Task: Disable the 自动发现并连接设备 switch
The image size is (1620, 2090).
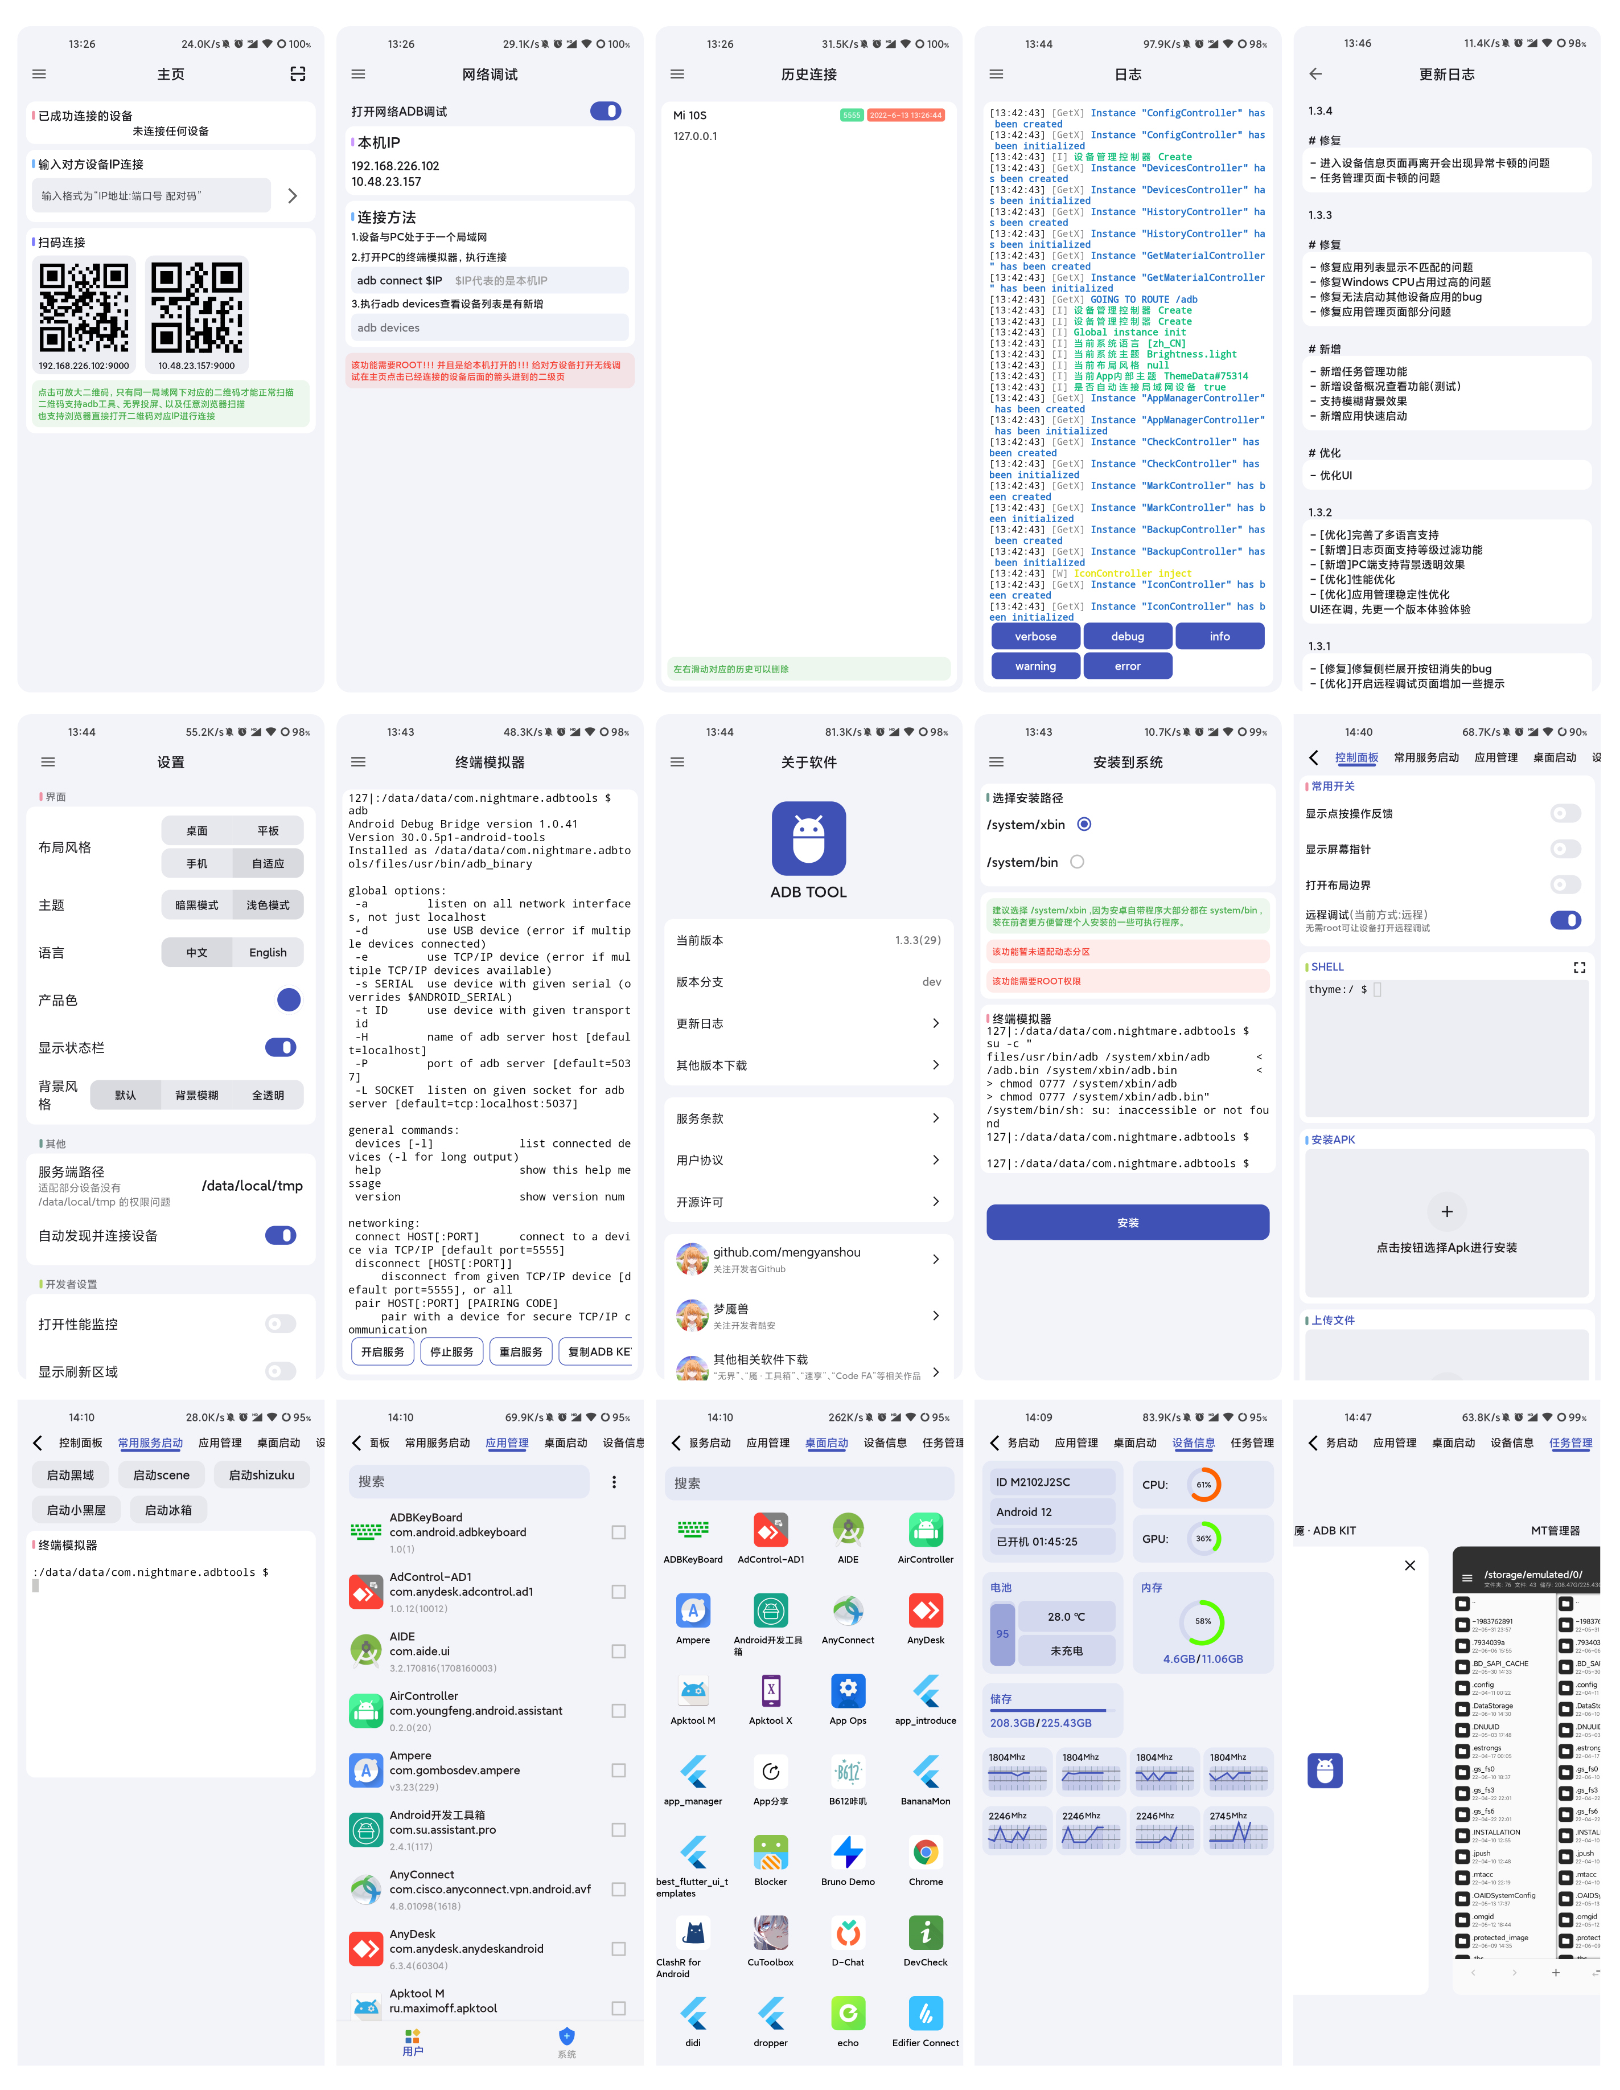Action: point(280,1235)
